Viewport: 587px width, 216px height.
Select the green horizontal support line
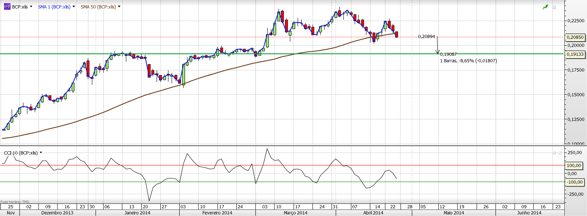point(243,54)
